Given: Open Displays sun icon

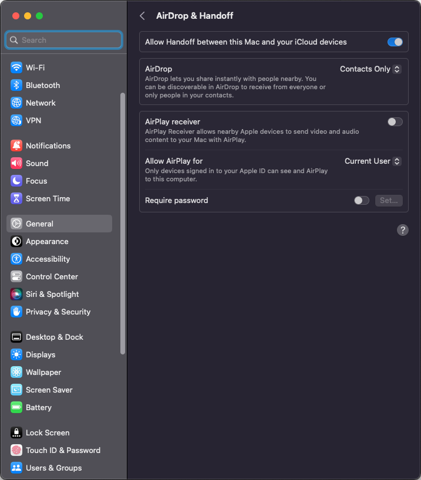Looking at the screenshot, I should (x=16, y=354).
